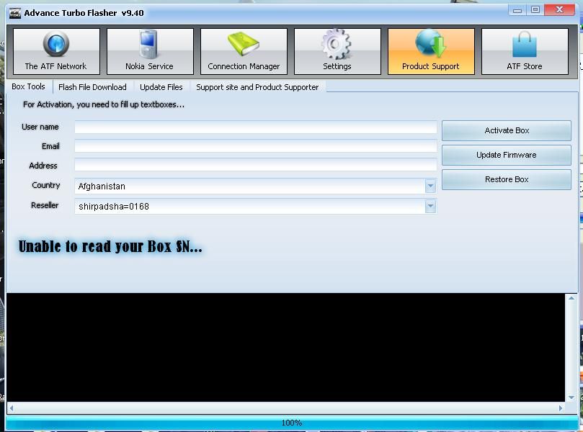Click log scrollbar down arrow

coord(571,397)
